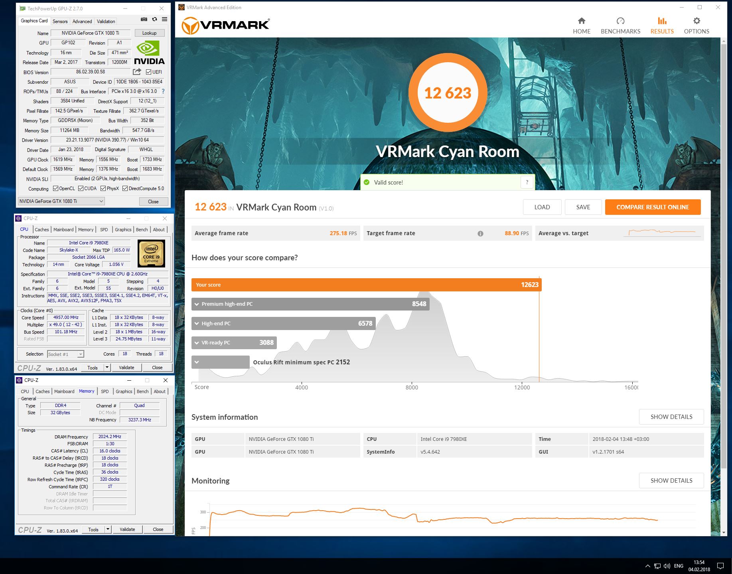Expand the High-end PC comparison bar
This screenshot has width=732, height=574.
point(284,323)
